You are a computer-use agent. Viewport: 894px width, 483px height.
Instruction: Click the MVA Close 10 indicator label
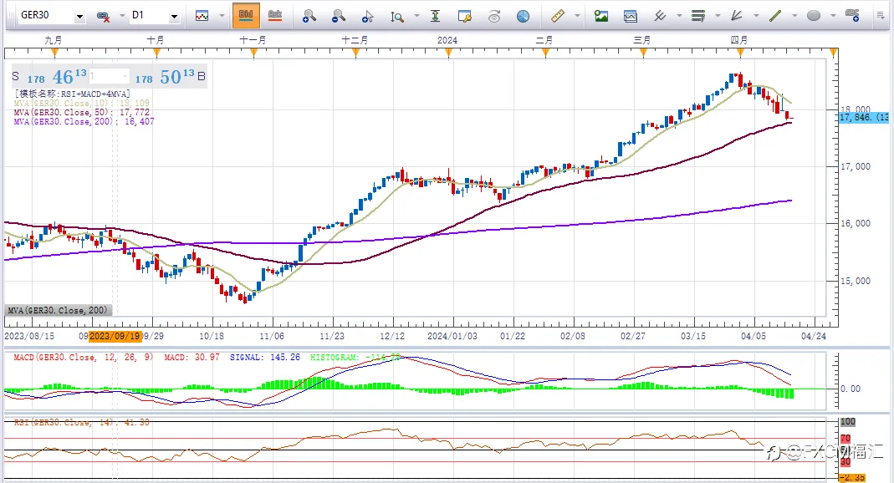tap(81, 103)
